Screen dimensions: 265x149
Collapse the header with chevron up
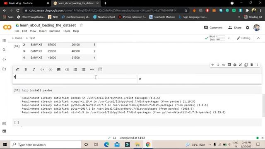pyautogui.click(x=258, y=38)
